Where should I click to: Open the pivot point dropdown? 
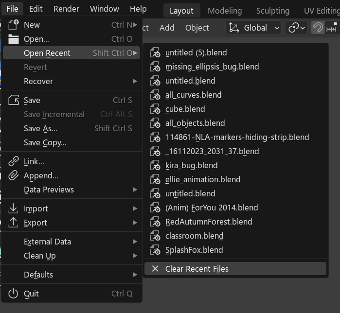click(296, 28)
